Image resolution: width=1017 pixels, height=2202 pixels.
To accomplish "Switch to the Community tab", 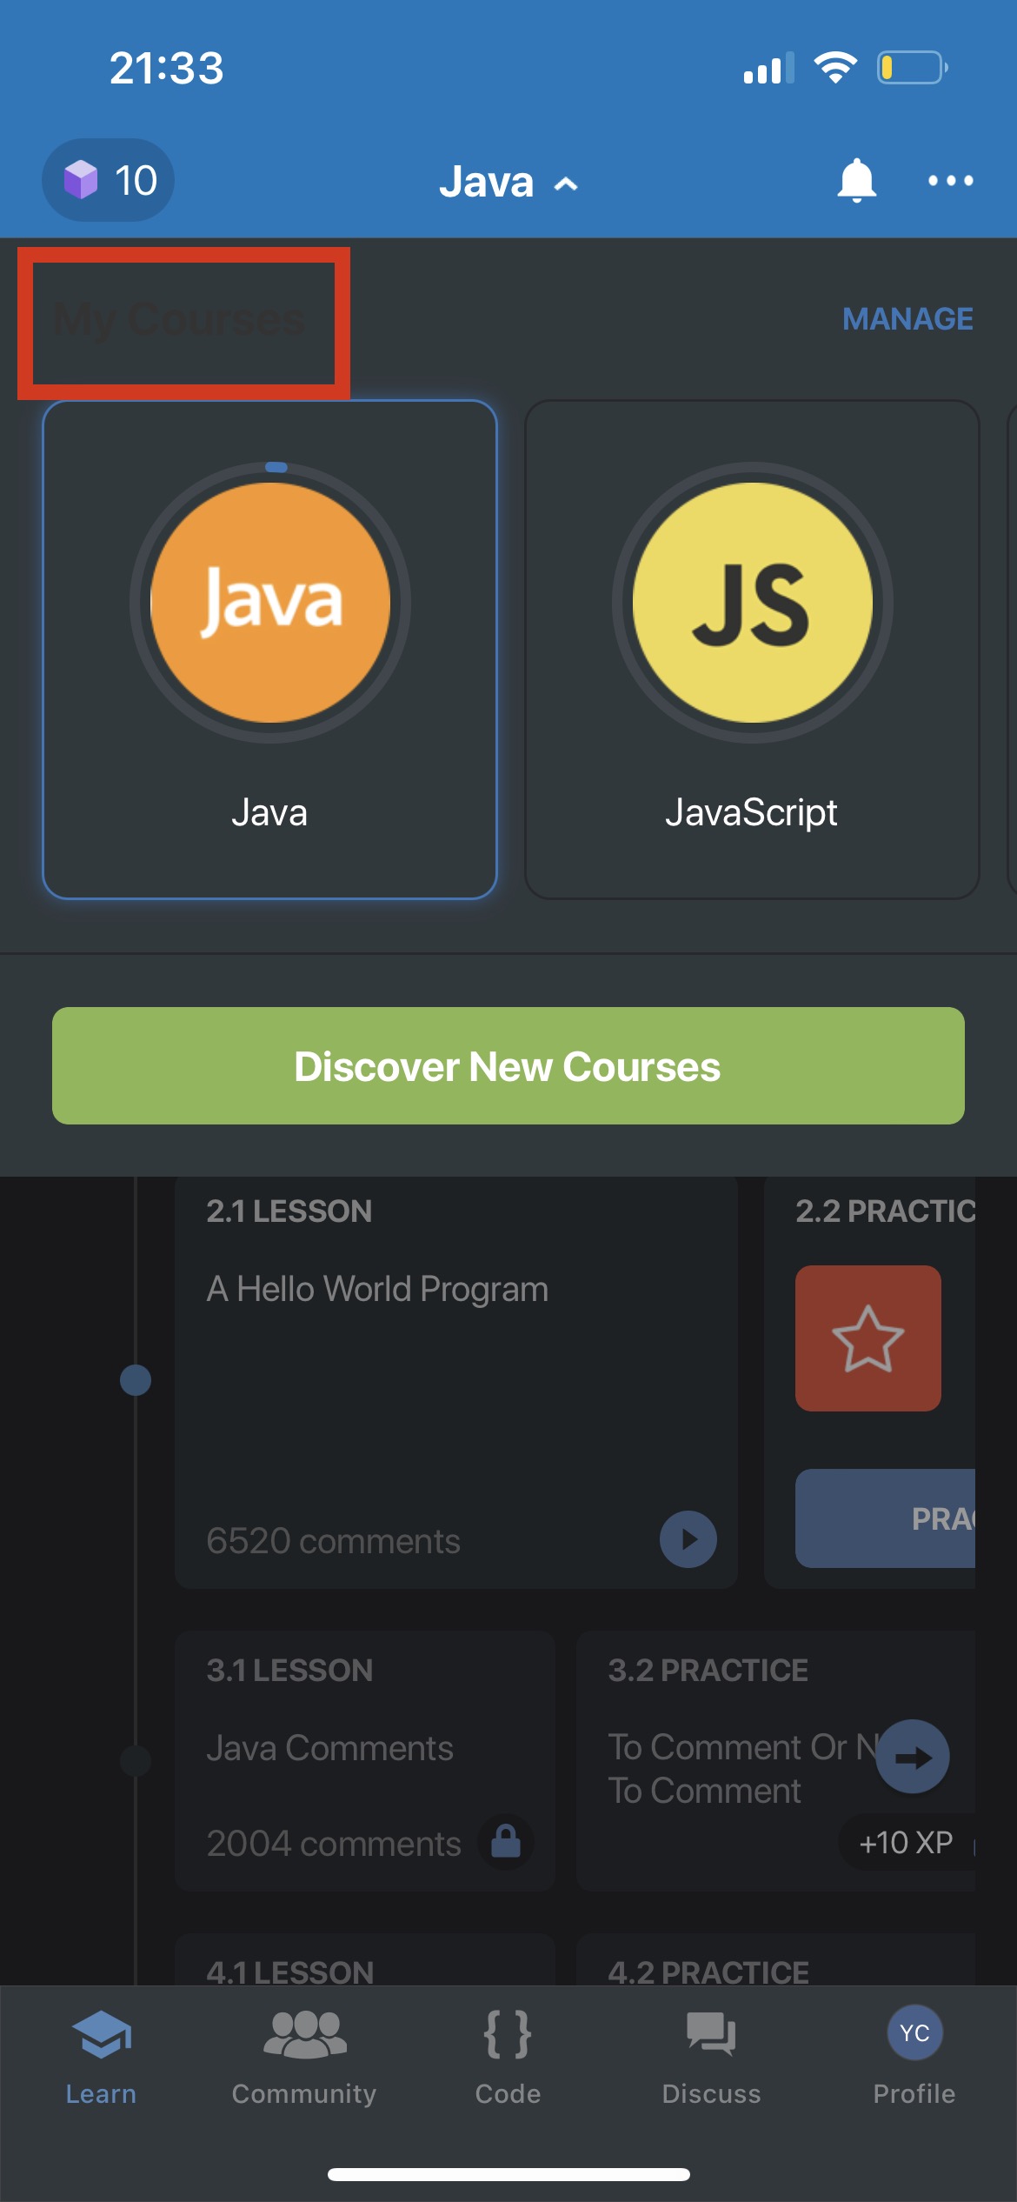I will (x=304, y=2057).
